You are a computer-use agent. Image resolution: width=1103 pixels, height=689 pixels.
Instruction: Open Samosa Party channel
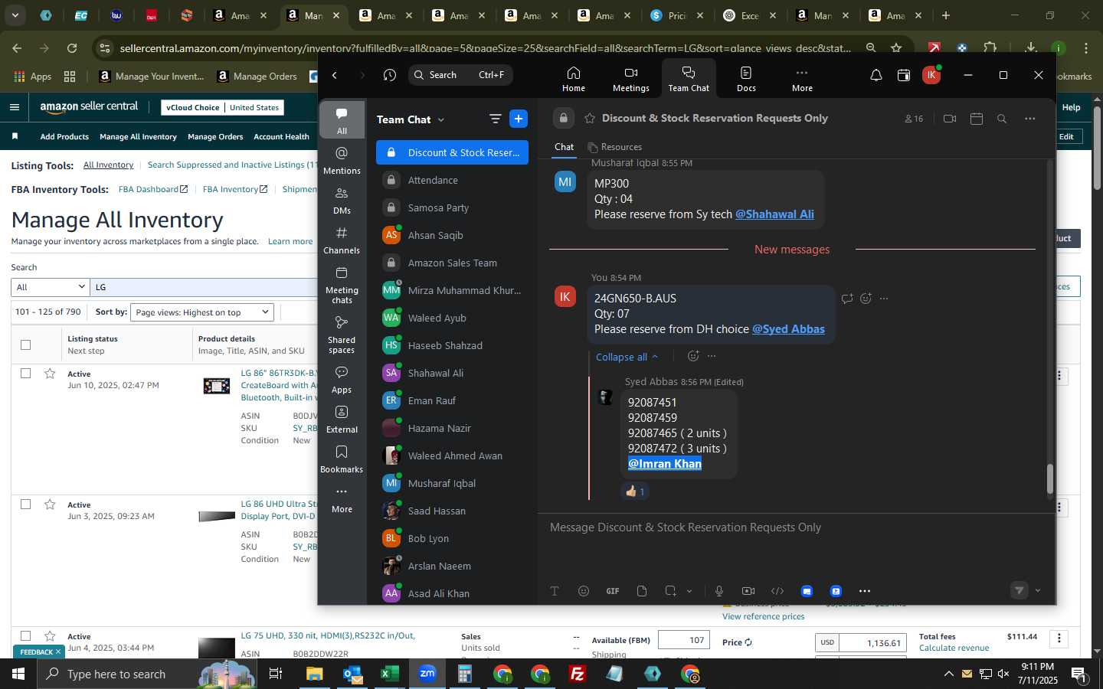pos(452,207)
